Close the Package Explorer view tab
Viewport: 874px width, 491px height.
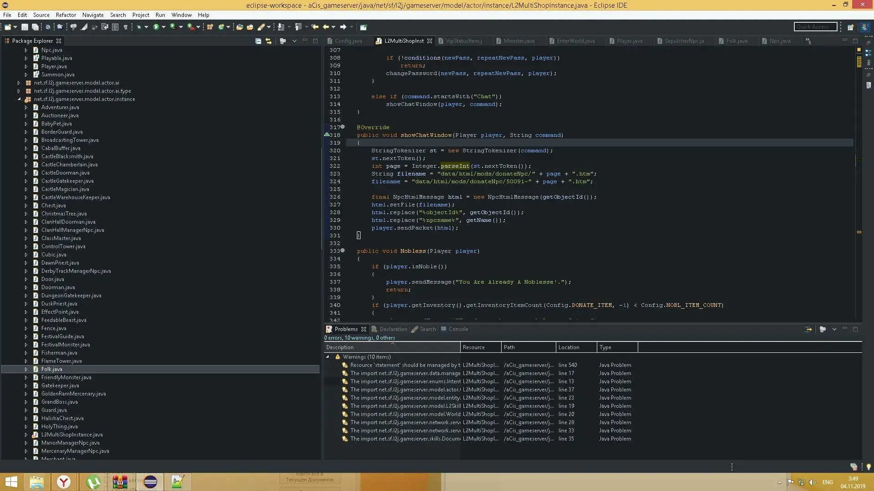tap(59, 41)
